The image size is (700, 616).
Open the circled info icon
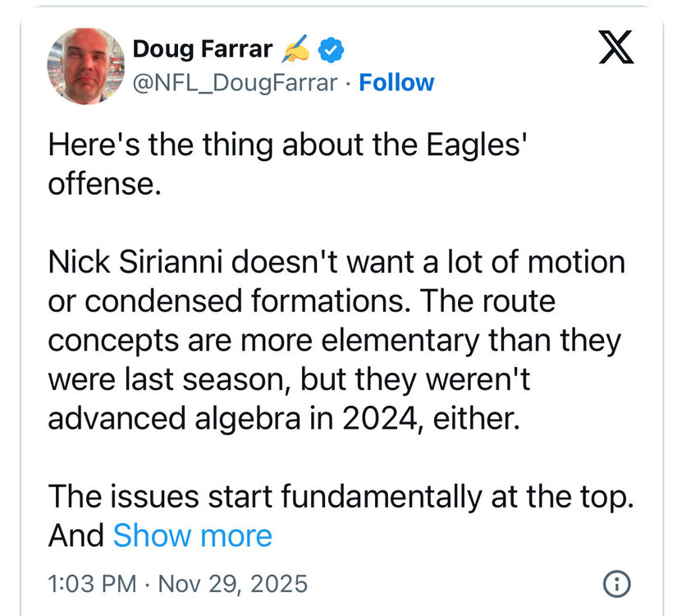[615, 584]
